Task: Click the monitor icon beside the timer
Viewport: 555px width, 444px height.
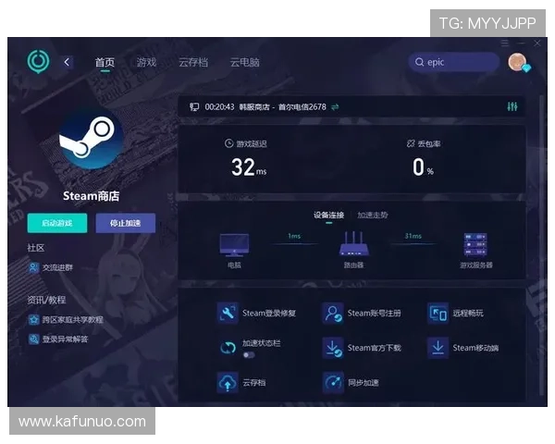Action: coord(194,106)
